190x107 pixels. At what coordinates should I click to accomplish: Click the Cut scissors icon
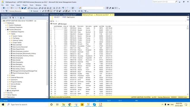(54, 8)
